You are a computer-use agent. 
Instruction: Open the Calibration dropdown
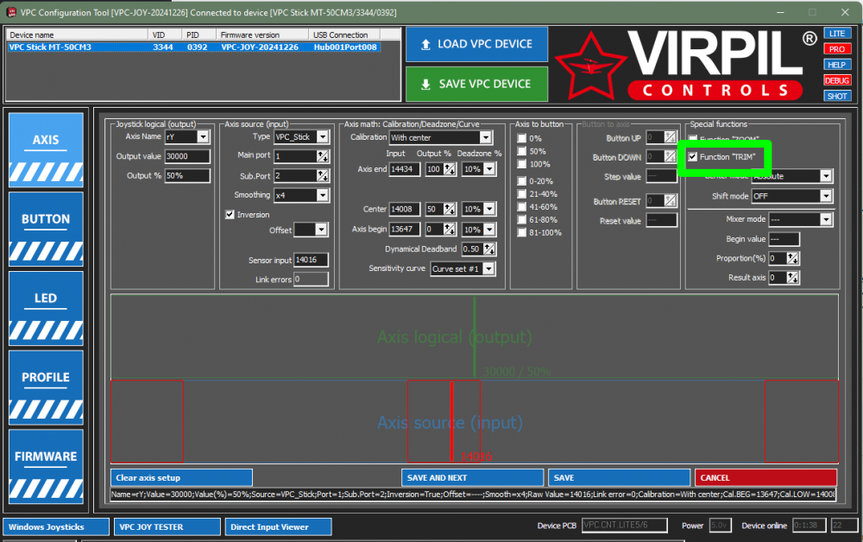485,137
